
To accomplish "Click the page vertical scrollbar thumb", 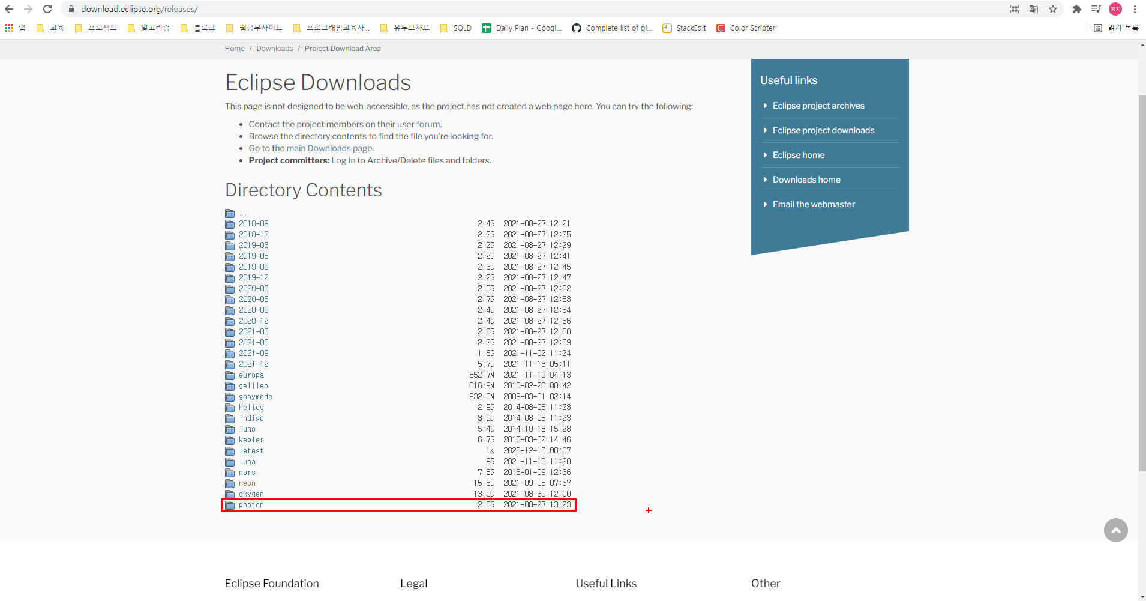I will [1142, 283].
